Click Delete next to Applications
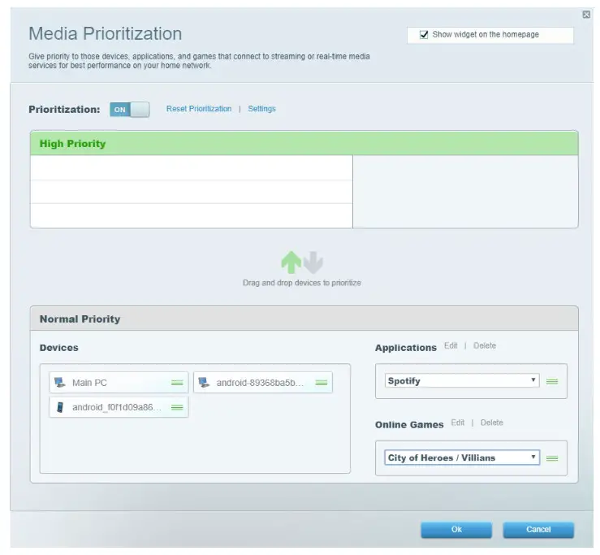 tap(485, 345)
